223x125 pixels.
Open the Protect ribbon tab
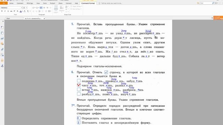click(x=53, y=3)
